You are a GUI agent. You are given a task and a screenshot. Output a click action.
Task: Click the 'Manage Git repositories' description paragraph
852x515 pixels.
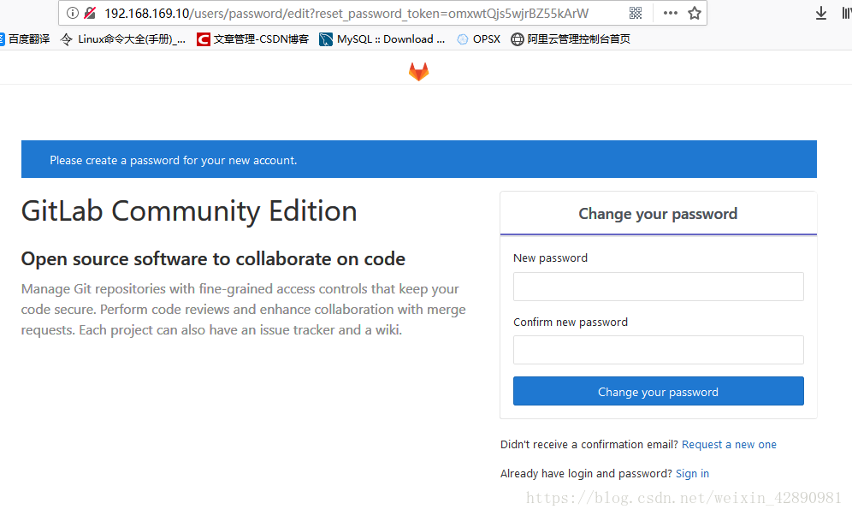pyautogui.click(x=244, y=309)
